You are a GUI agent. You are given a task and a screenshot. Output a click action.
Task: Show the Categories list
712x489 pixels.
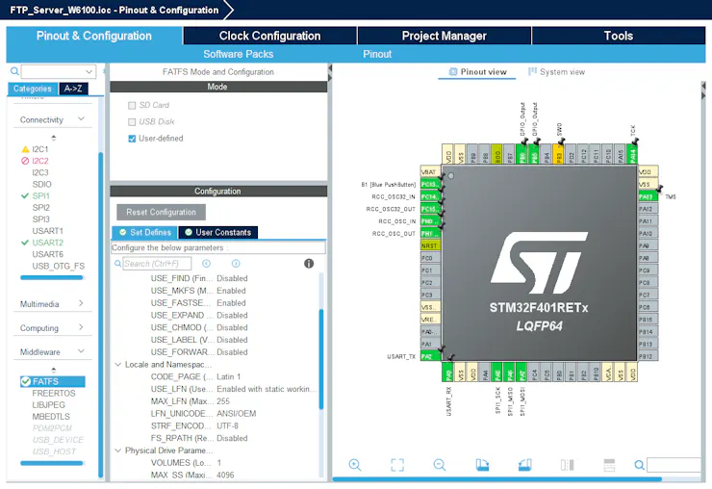coord(33,89)
